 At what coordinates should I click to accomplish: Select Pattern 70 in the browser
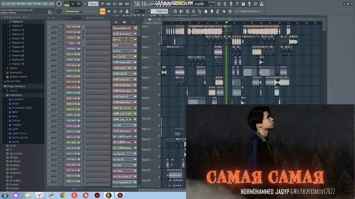click(x=18, y=64)
